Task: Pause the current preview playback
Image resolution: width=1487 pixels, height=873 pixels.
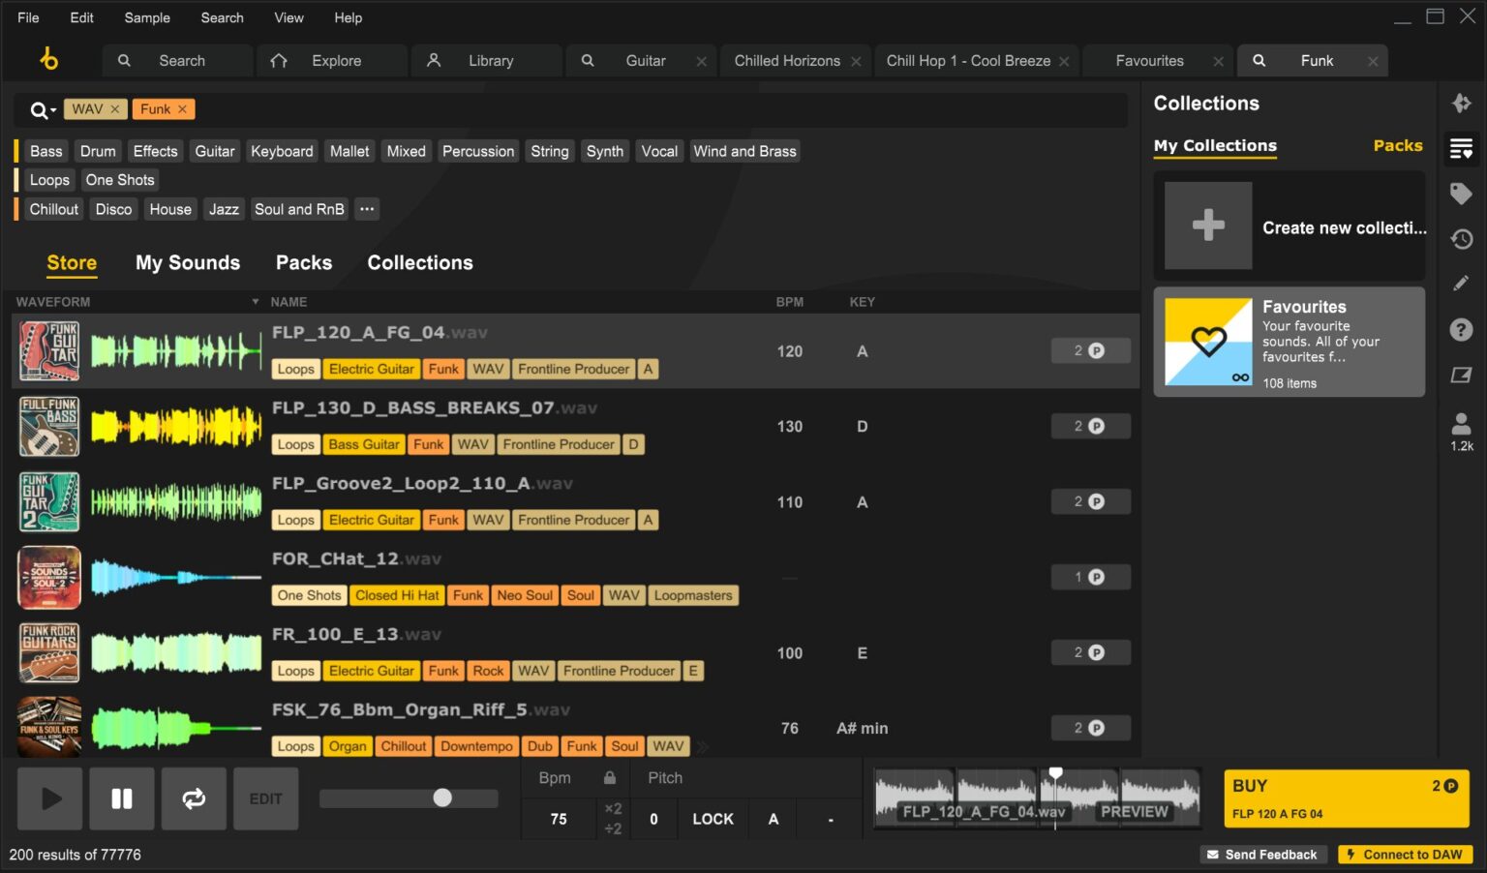Action: [x=122, y=798]
